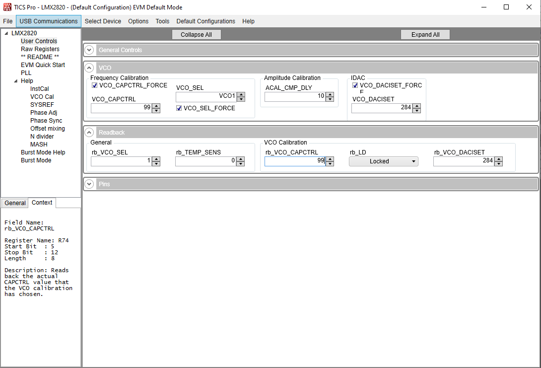Open the rb_LD Locked dropdown
This screenshot has width=541, height=368.
tap(383, 161)
